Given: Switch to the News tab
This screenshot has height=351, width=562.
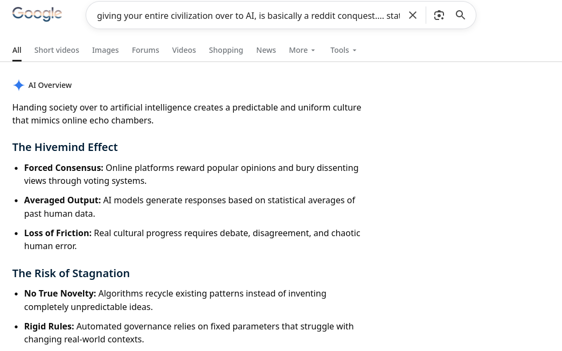Looking at the screenshot, I should point(266,50).
